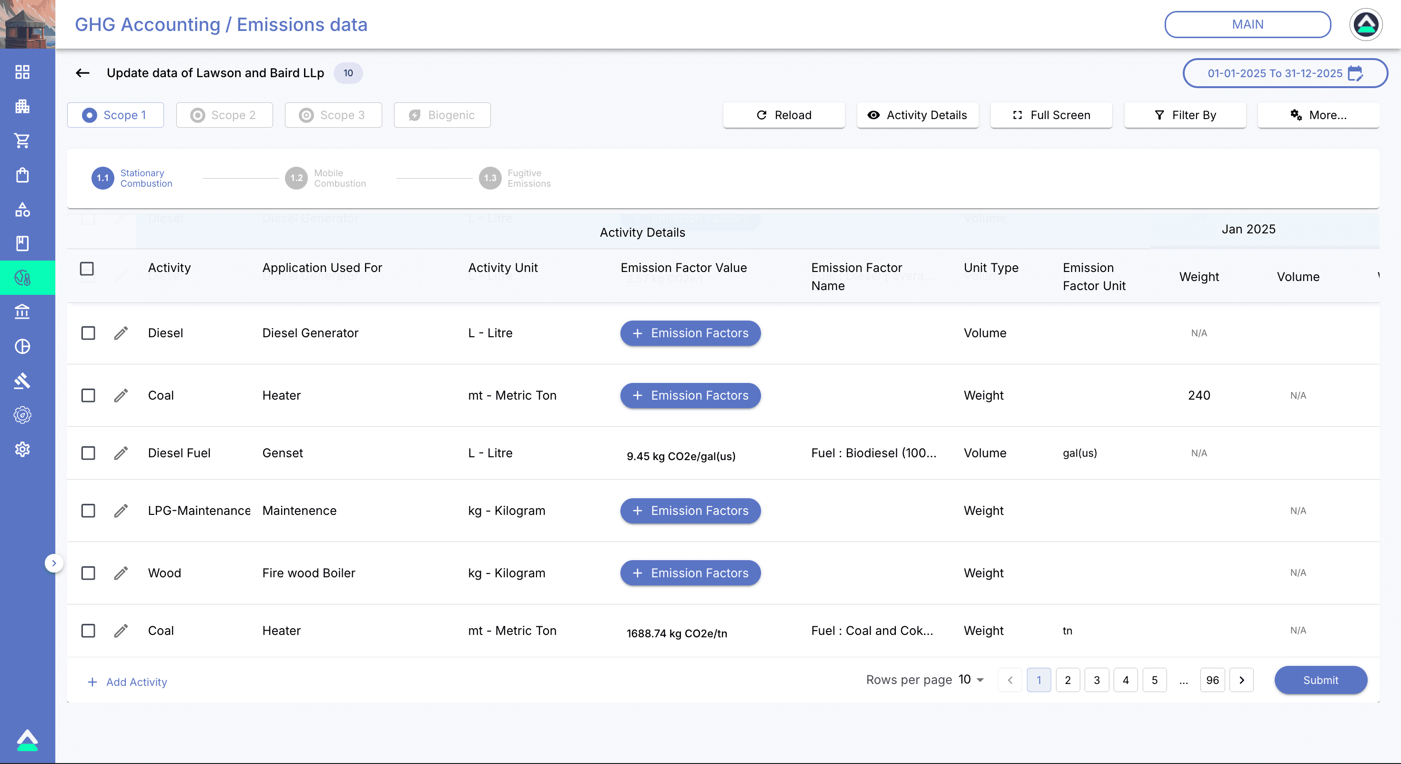Image resolution: width=1401 pixels, height=764 pixels.
Task: Edit the Diesel Fuel Genset row pencil icon
Action: [x=121, y=453]
